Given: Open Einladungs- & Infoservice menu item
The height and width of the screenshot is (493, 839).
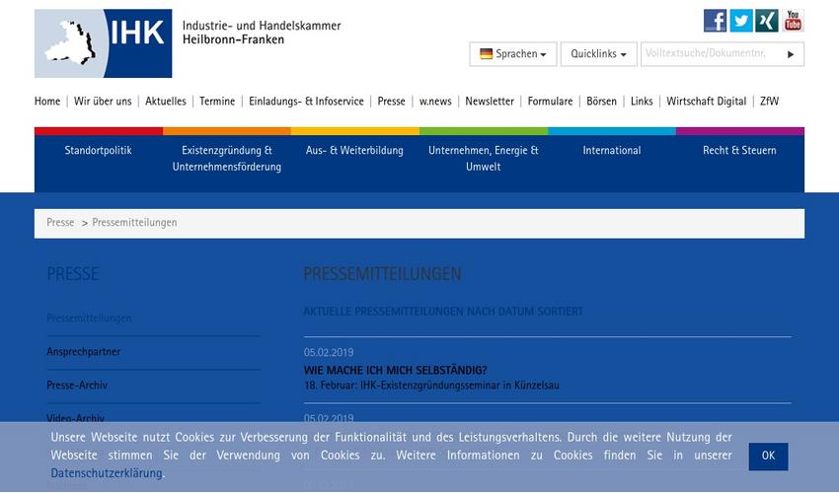Looking at the screenshot, I should pyautogui.click(x=306, y=101).
